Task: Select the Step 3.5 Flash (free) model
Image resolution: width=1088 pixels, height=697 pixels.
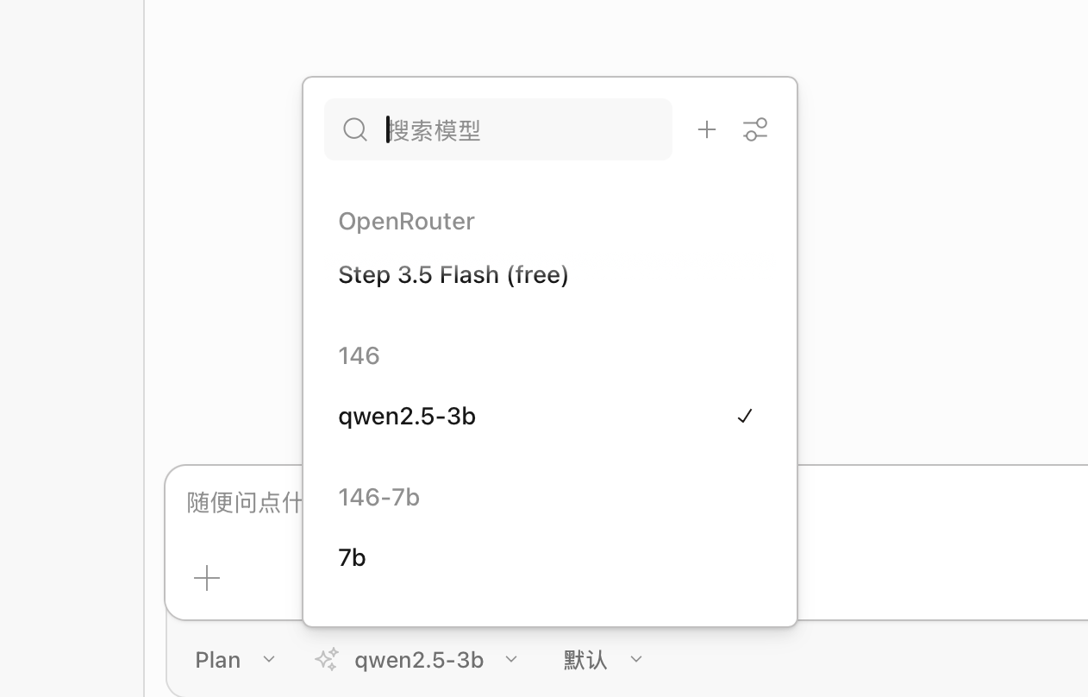Action: click(453, 274)
